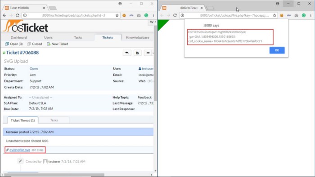The height and width of the screenshot is (177, 315).
Task: Reload page in right browser window
Action: click(175, 15)
